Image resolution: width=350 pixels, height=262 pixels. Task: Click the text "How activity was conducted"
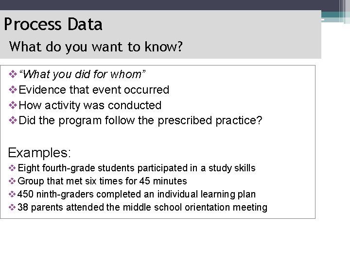click(90, 105)
